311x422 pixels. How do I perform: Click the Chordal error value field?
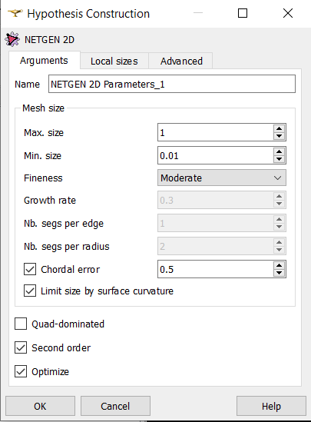pos(215,269)
